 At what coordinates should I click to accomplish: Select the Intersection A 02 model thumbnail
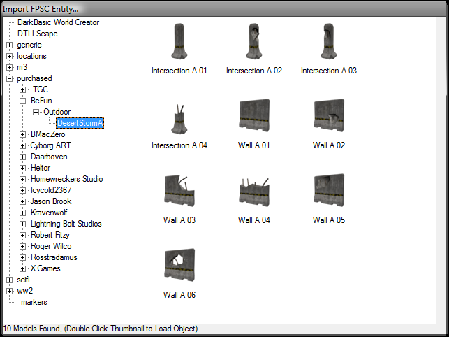click(x=254, y=41)
